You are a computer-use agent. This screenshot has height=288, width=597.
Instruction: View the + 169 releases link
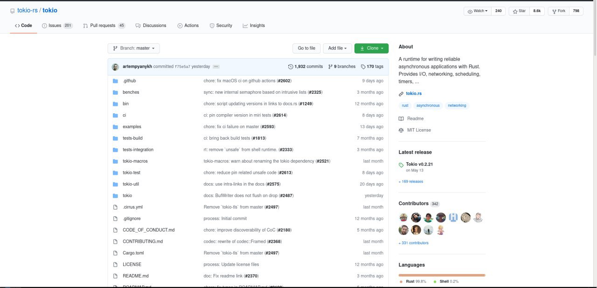[411, 181]
